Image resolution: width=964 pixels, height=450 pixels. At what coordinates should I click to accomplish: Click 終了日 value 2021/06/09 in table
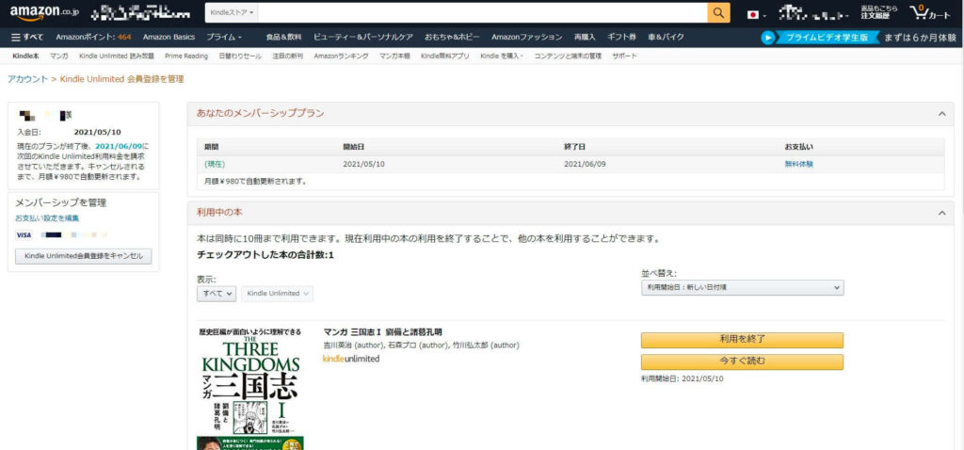pos(585,164)
